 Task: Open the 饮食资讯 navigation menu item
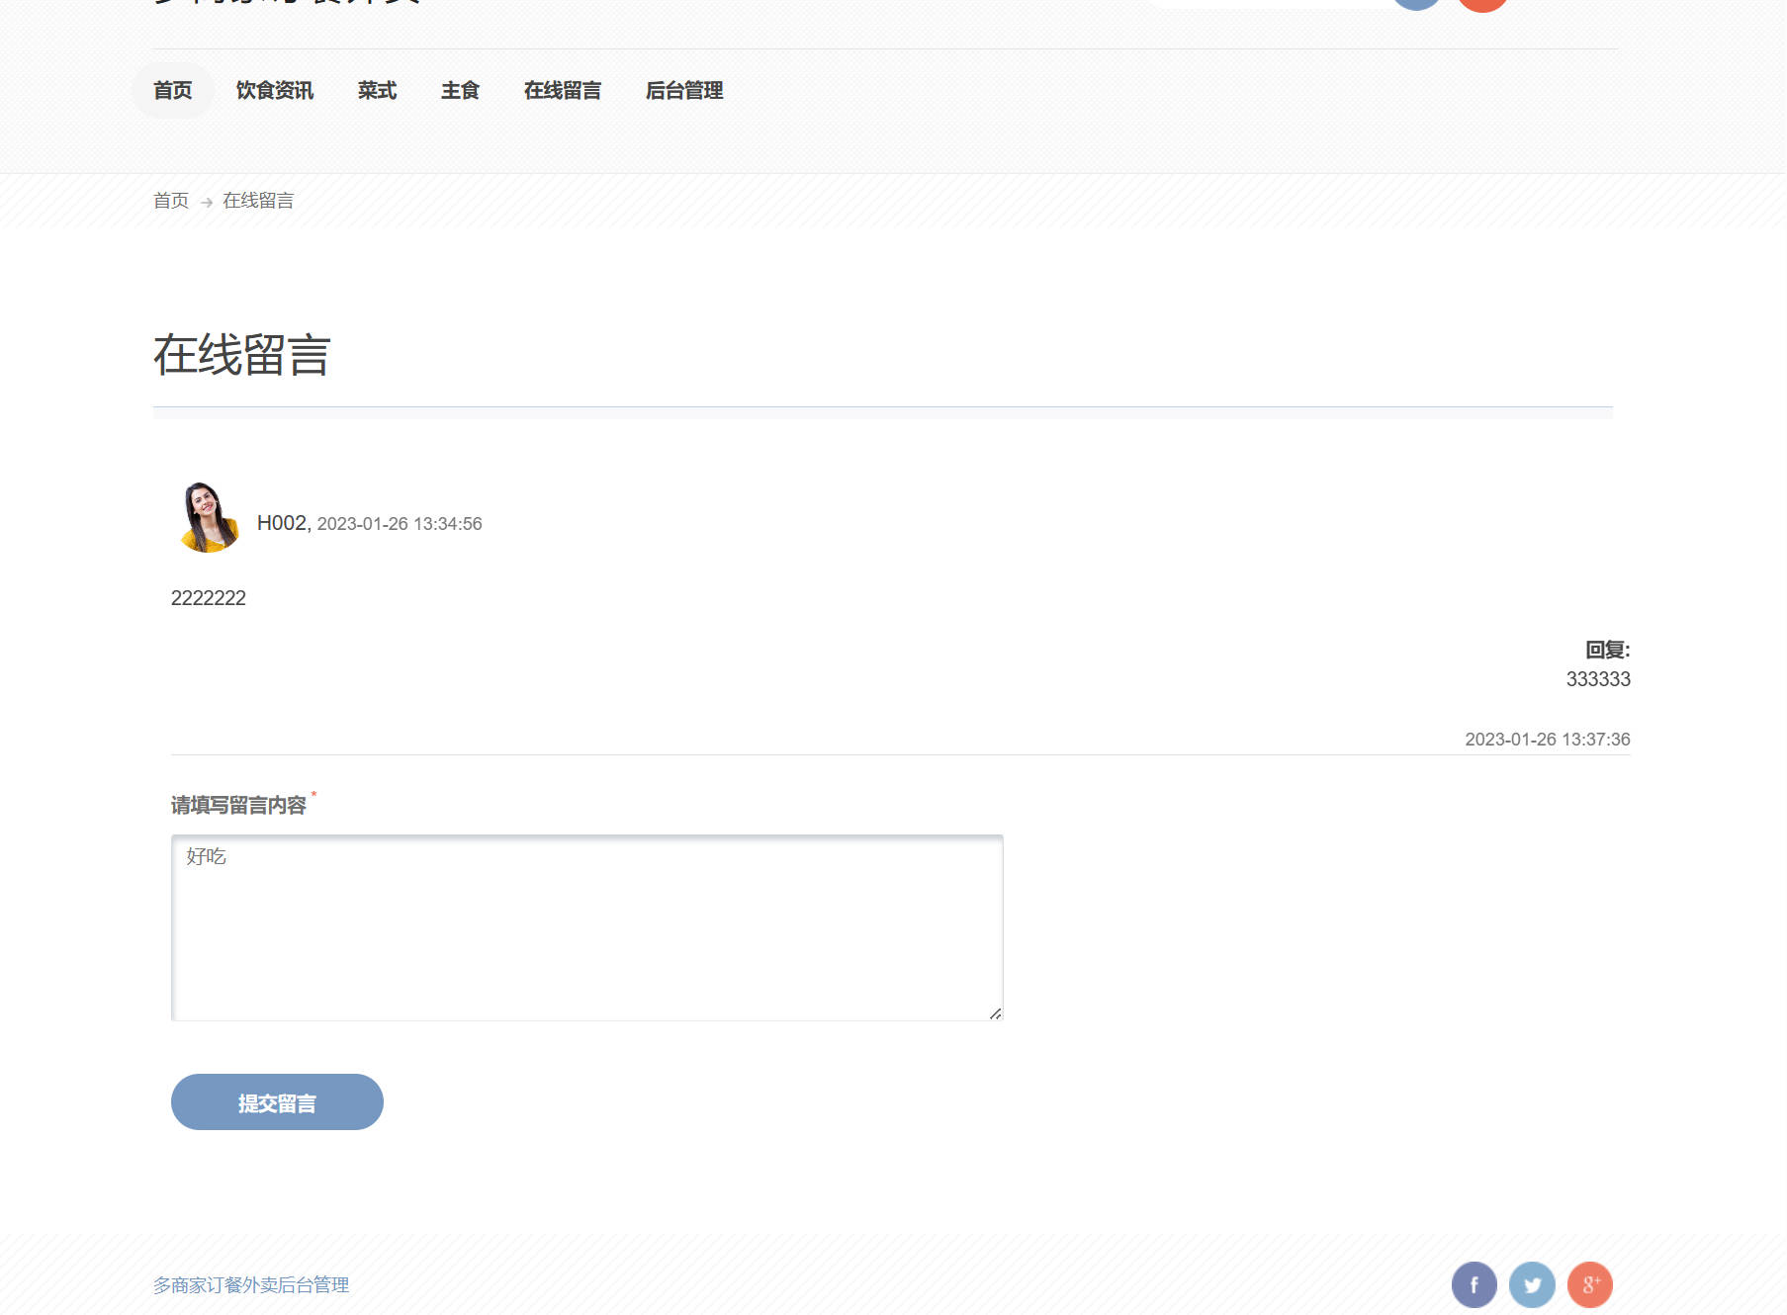274,90
